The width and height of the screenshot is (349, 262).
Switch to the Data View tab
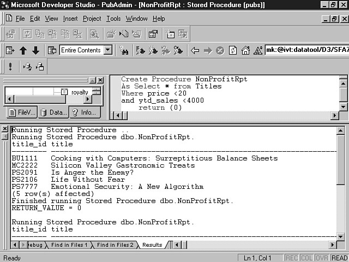(x=53, y=112)
